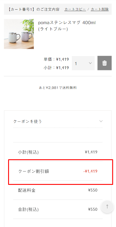116x227 pixels.
Task: Click the カート削除 link
Action: [100, 9]
